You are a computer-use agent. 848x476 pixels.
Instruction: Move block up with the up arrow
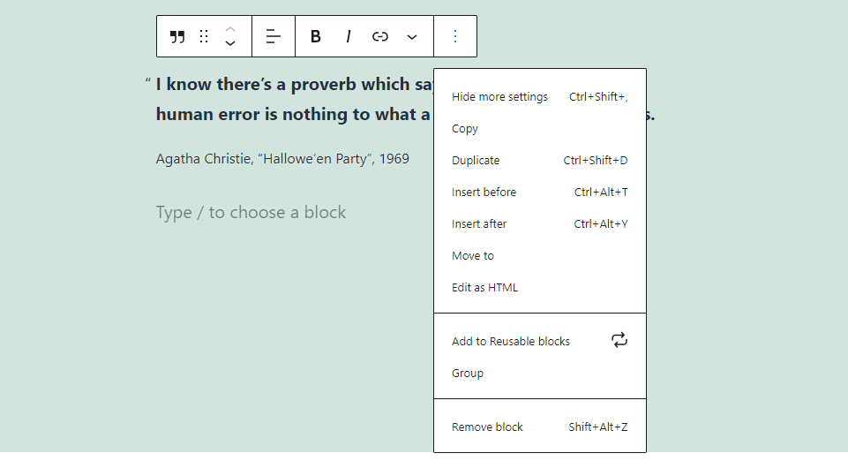point(230,29)
